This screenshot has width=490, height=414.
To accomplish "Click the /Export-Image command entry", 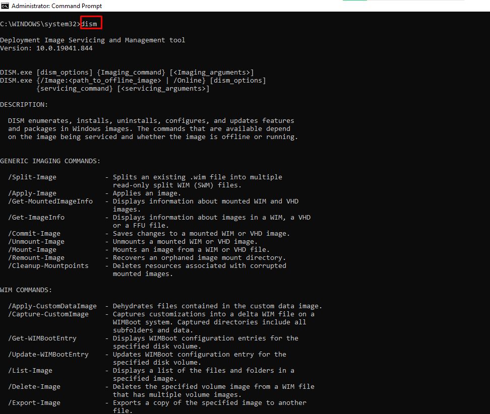I will point(34,403).
